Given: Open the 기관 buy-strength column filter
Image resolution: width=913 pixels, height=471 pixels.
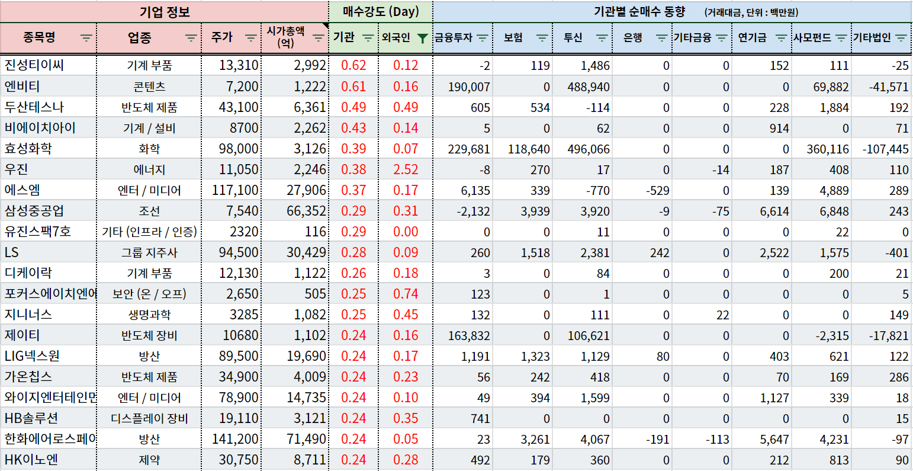Looking at the screenshot, I should 368,38.
